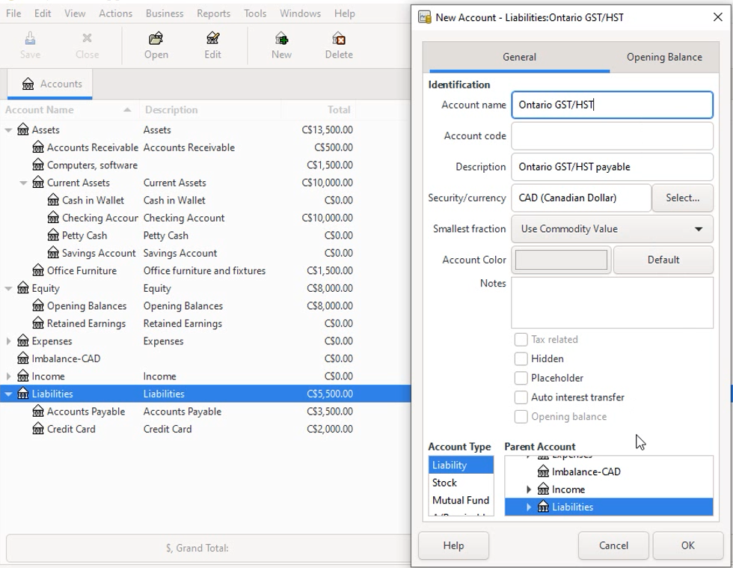This screenshot has width=733, height=568.
Task: Click the Help button in the dialog
Action: click(453, 546)
